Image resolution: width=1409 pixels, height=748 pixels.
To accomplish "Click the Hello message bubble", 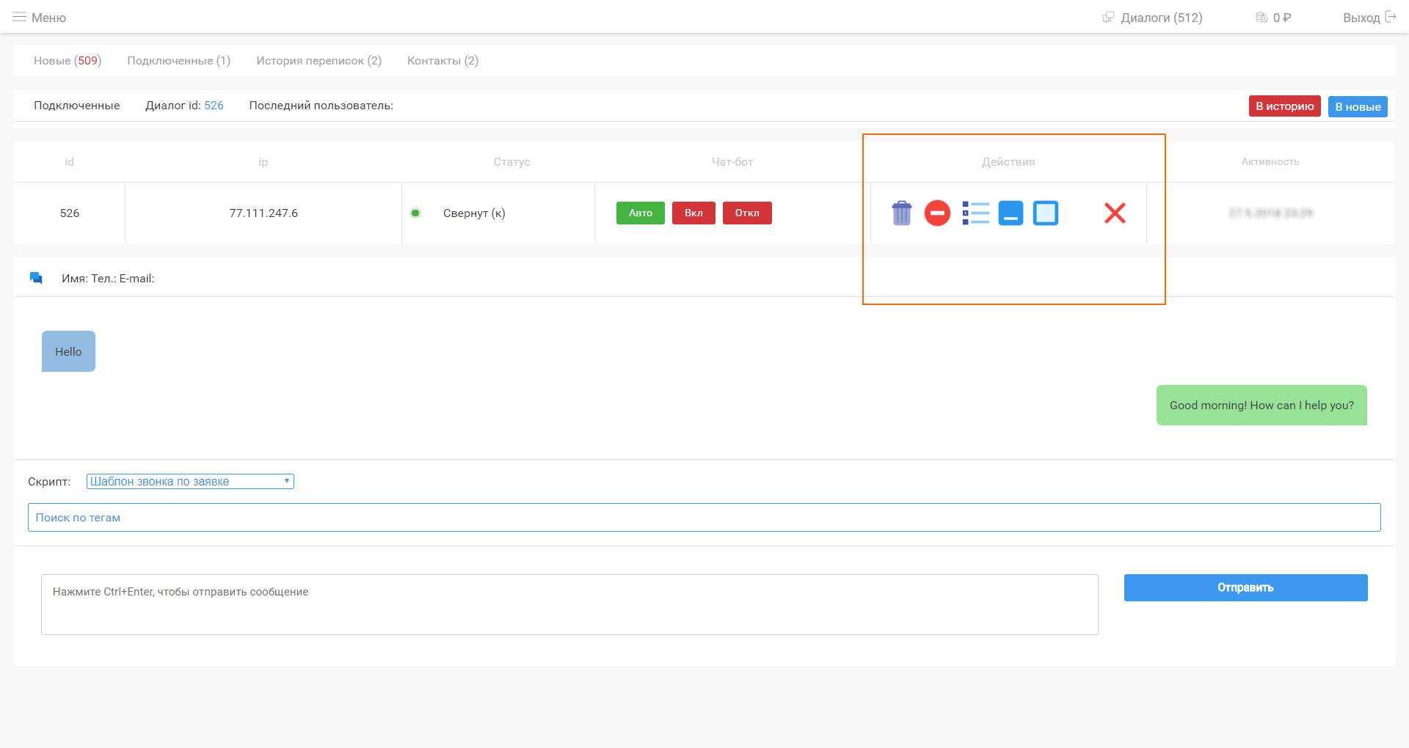I will pyautogui.click(x=68, y=351).
